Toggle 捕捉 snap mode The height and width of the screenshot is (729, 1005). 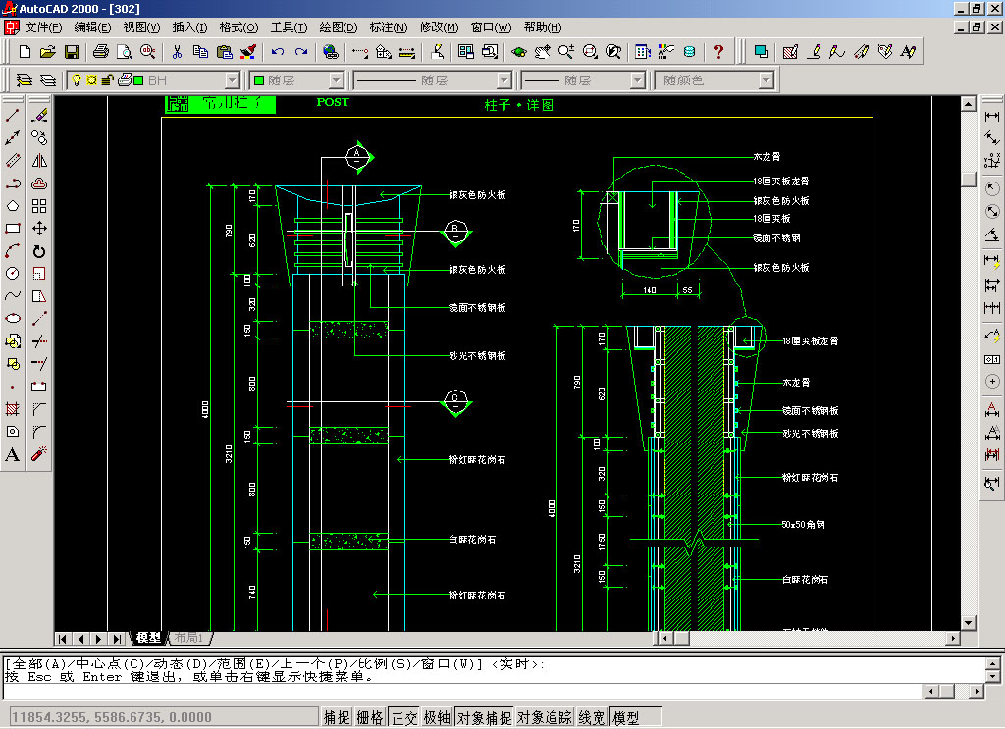[x=337, y=717]
